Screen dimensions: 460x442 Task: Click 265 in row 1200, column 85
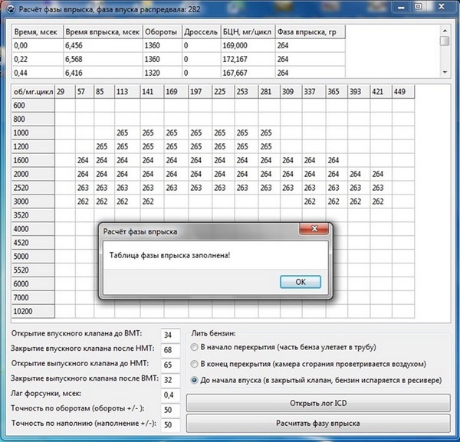point(104,146)
